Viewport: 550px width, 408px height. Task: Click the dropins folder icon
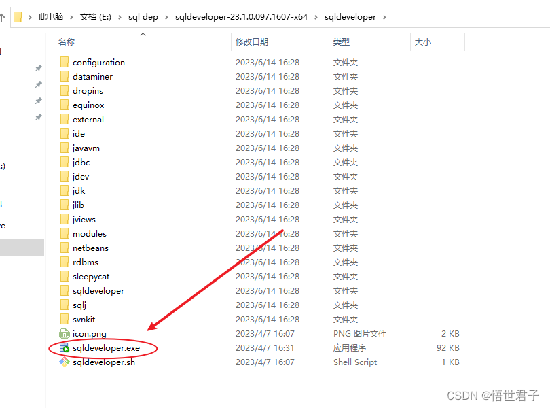point(65,90)
